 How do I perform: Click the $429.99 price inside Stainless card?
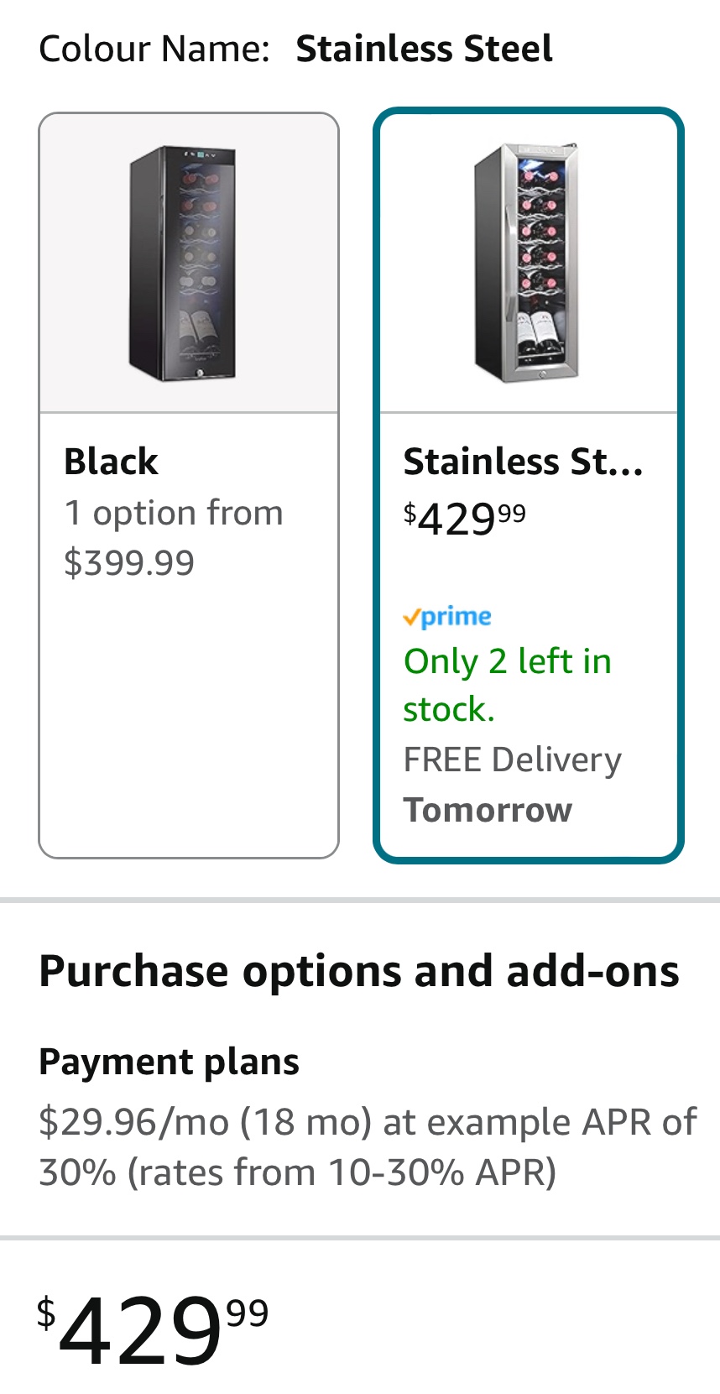pos(465,519)
